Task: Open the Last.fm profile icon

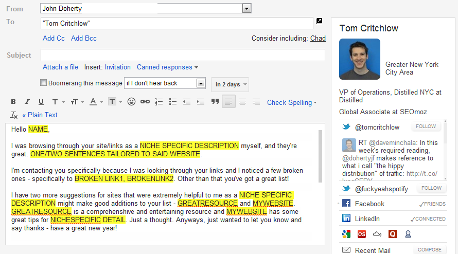Action: (362, 234)
